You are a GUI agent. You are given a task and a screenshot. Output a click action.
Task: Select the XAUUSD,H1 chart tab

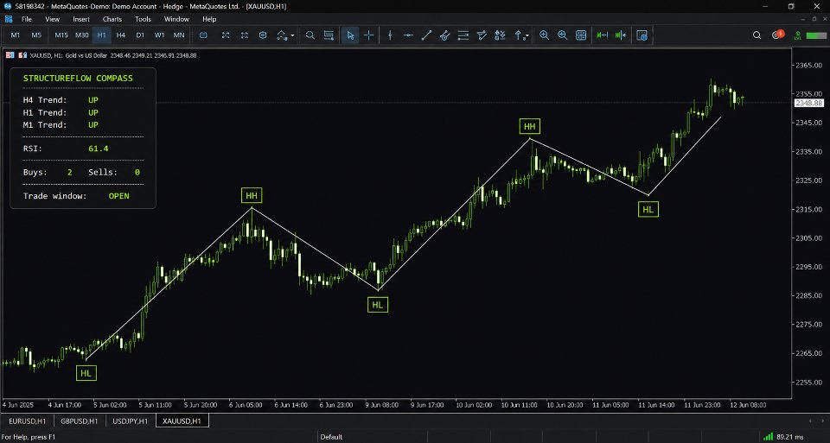tap(182, 421)
